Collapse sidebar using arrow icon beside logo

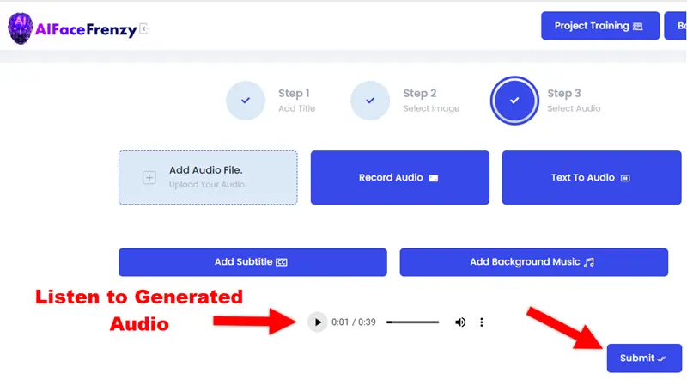(x=144, y=29)
